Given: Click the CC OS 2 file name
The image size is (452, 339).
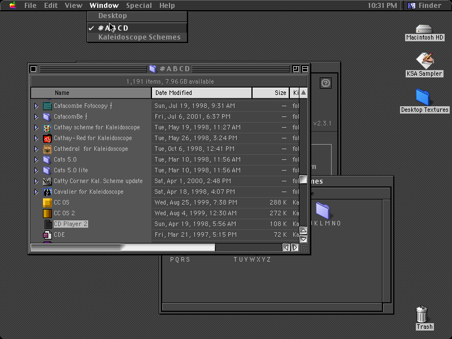Looking at the screenshot, I should click(x=64, y=214).
